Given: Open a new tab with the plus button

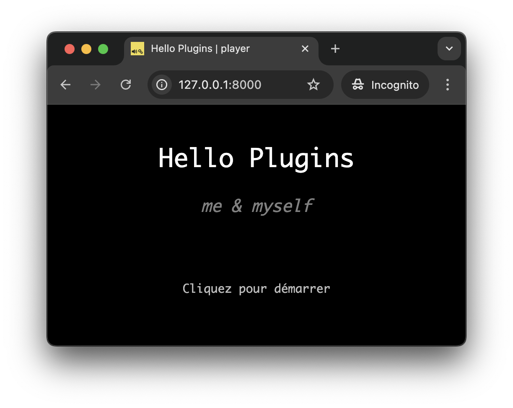Looking at the screenshot, I should pyautogui.click(x=335, y=49).
